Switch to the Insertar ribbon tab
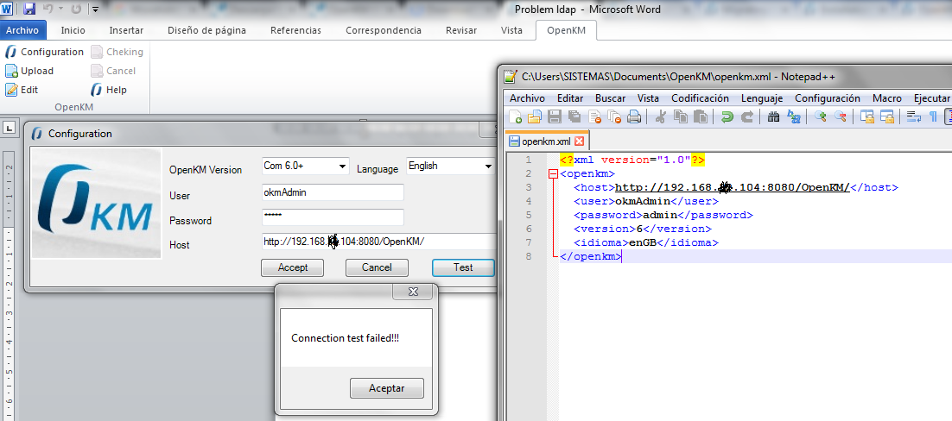Image resolution: width=952 pixels, height=421 pixels. pyautogui.click(x=126, y=30)
